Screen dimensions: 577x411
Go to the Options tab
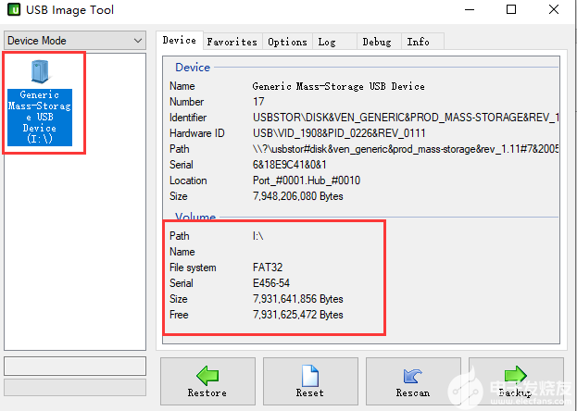tap(287, 42)
